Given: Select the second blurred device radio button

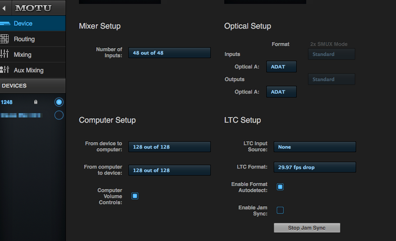Looking at the screenshot, I should (x=59, y=115).
